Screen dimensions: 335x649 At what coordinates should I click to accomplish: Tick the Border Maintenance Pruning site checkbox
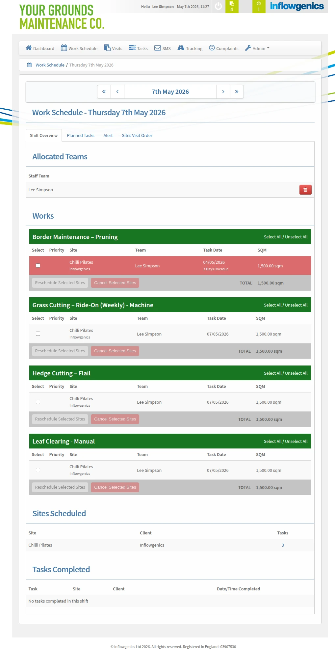point(38,265)
